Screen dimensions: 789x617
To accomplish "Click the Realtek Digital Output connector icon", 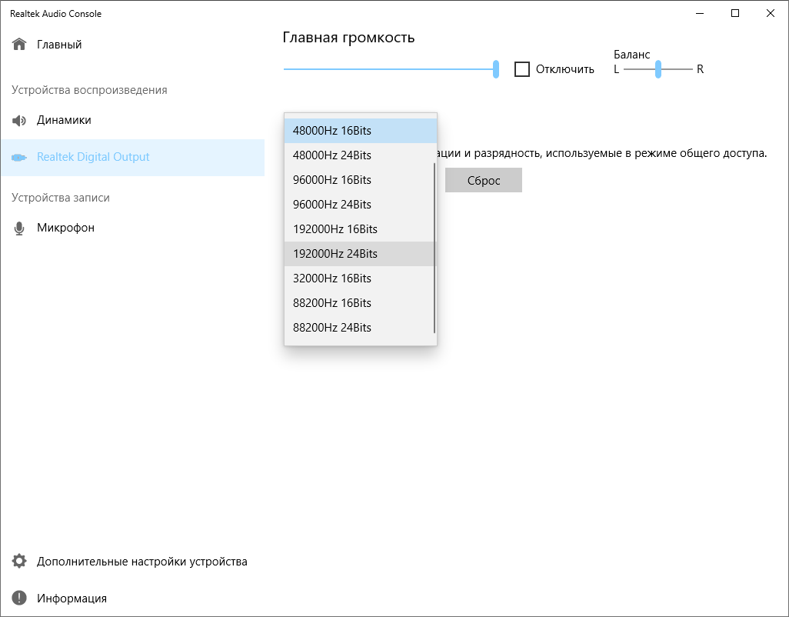I will click(x=19, y=157).
